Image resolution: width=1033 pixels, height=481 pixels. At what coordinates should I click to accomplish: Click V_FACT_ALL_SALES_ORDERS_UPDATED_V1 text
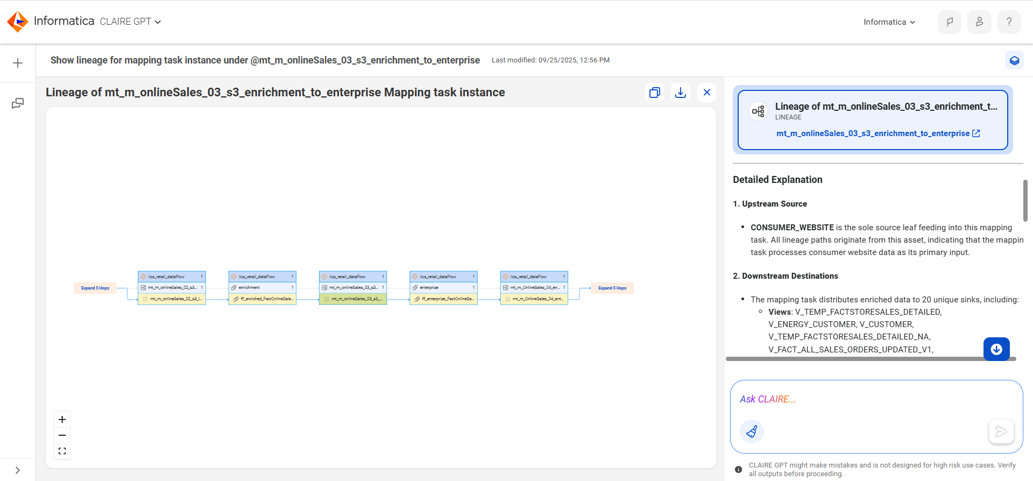[x=851, y=350]
